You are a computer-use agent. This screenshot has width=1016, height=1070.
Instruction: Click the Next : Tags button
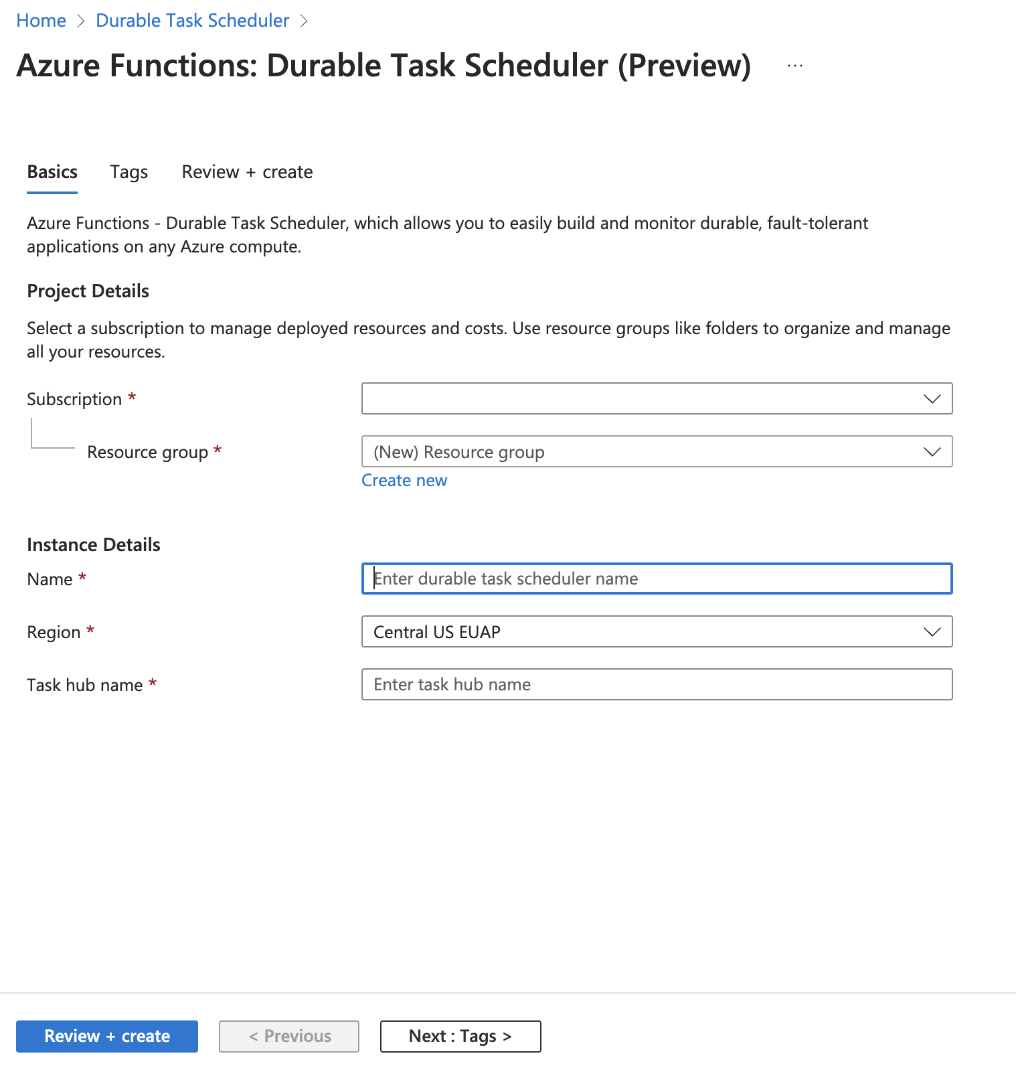pos(460,1037)
